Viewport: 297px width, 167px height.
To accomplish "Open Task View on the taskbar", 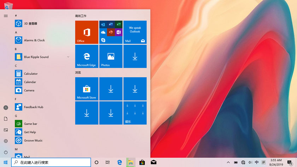I will [107, 162].
